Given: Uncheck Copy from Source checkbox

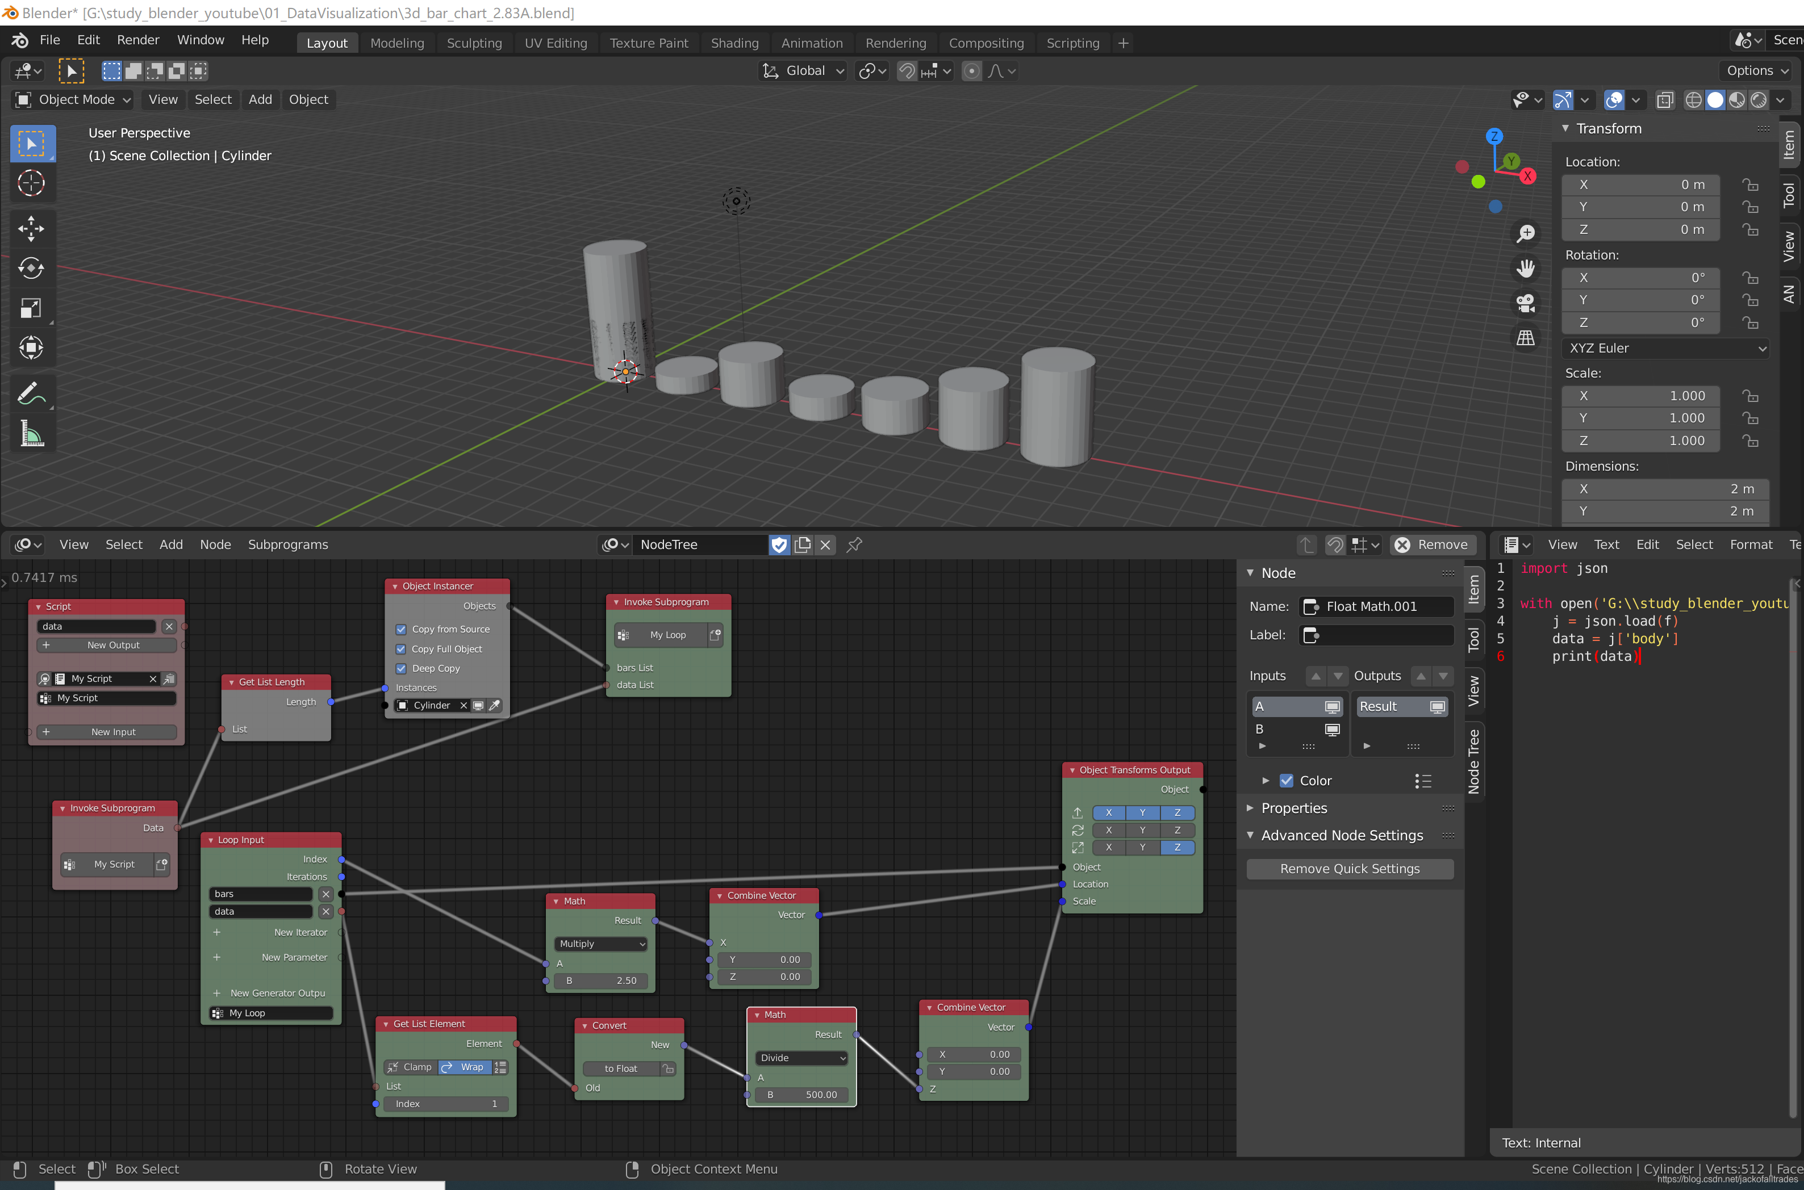Looking at the screenshot, I should tap(401, 629).
